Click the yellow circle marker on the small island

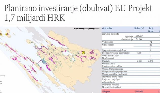click(7, 34)
